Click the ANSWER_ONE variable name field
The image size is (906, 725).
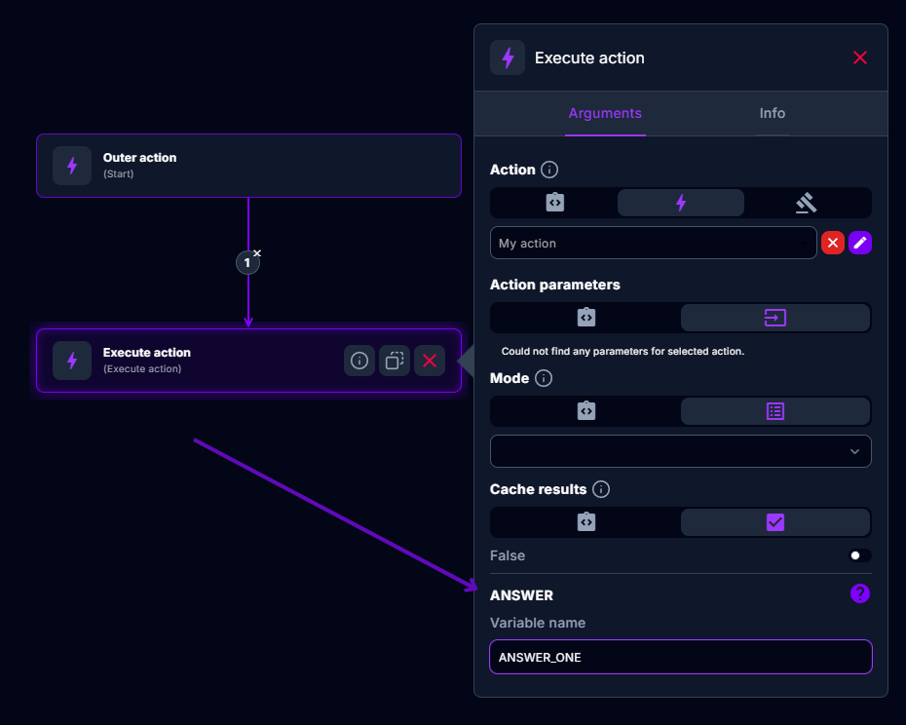click(x=680, y=657)
